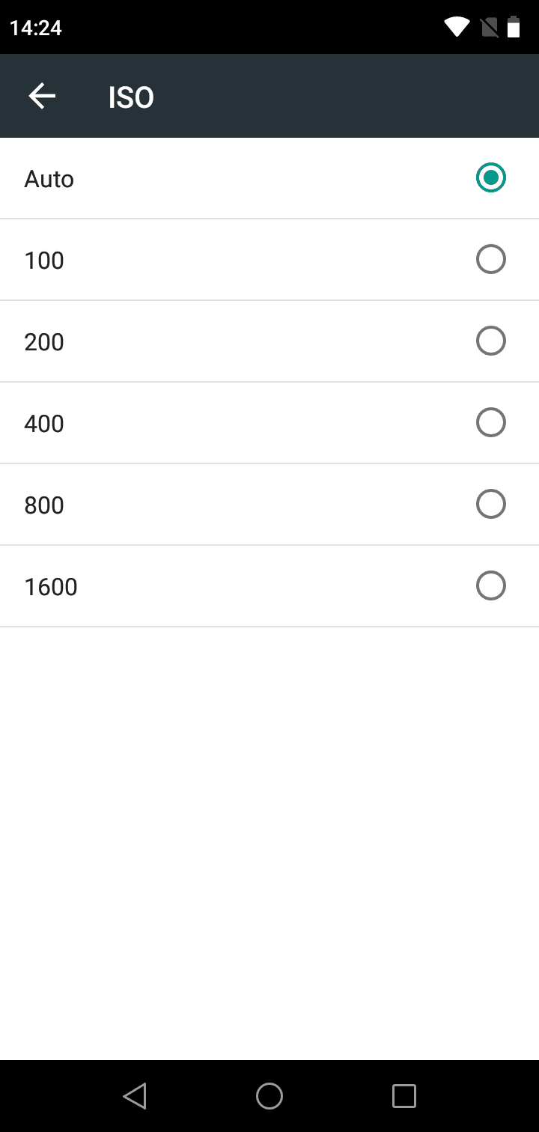Choose the Auto list label
Image resolution: width=539 pixels, height=1132 pixels.
point(49,180)
